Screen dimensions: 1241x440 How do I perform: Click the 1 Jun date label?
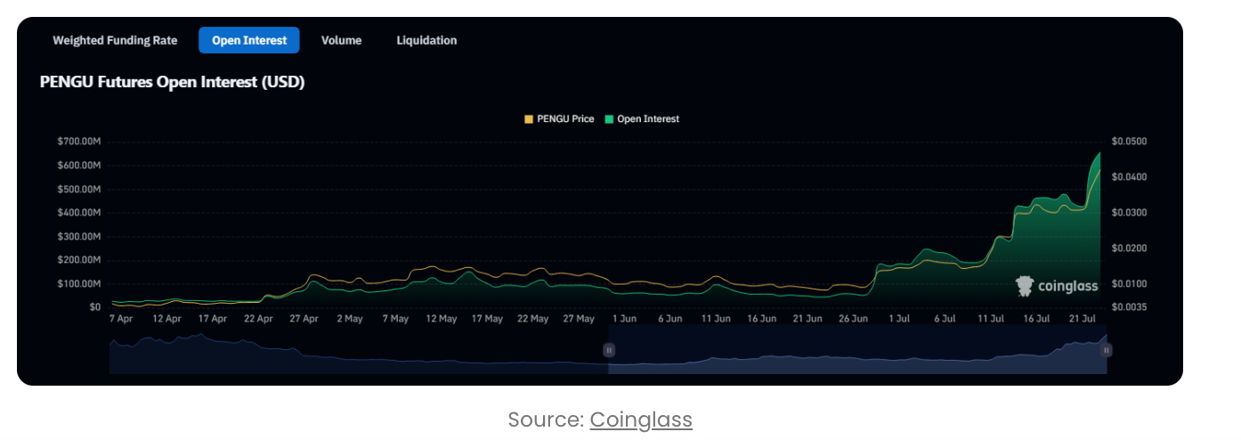point(623,318)
